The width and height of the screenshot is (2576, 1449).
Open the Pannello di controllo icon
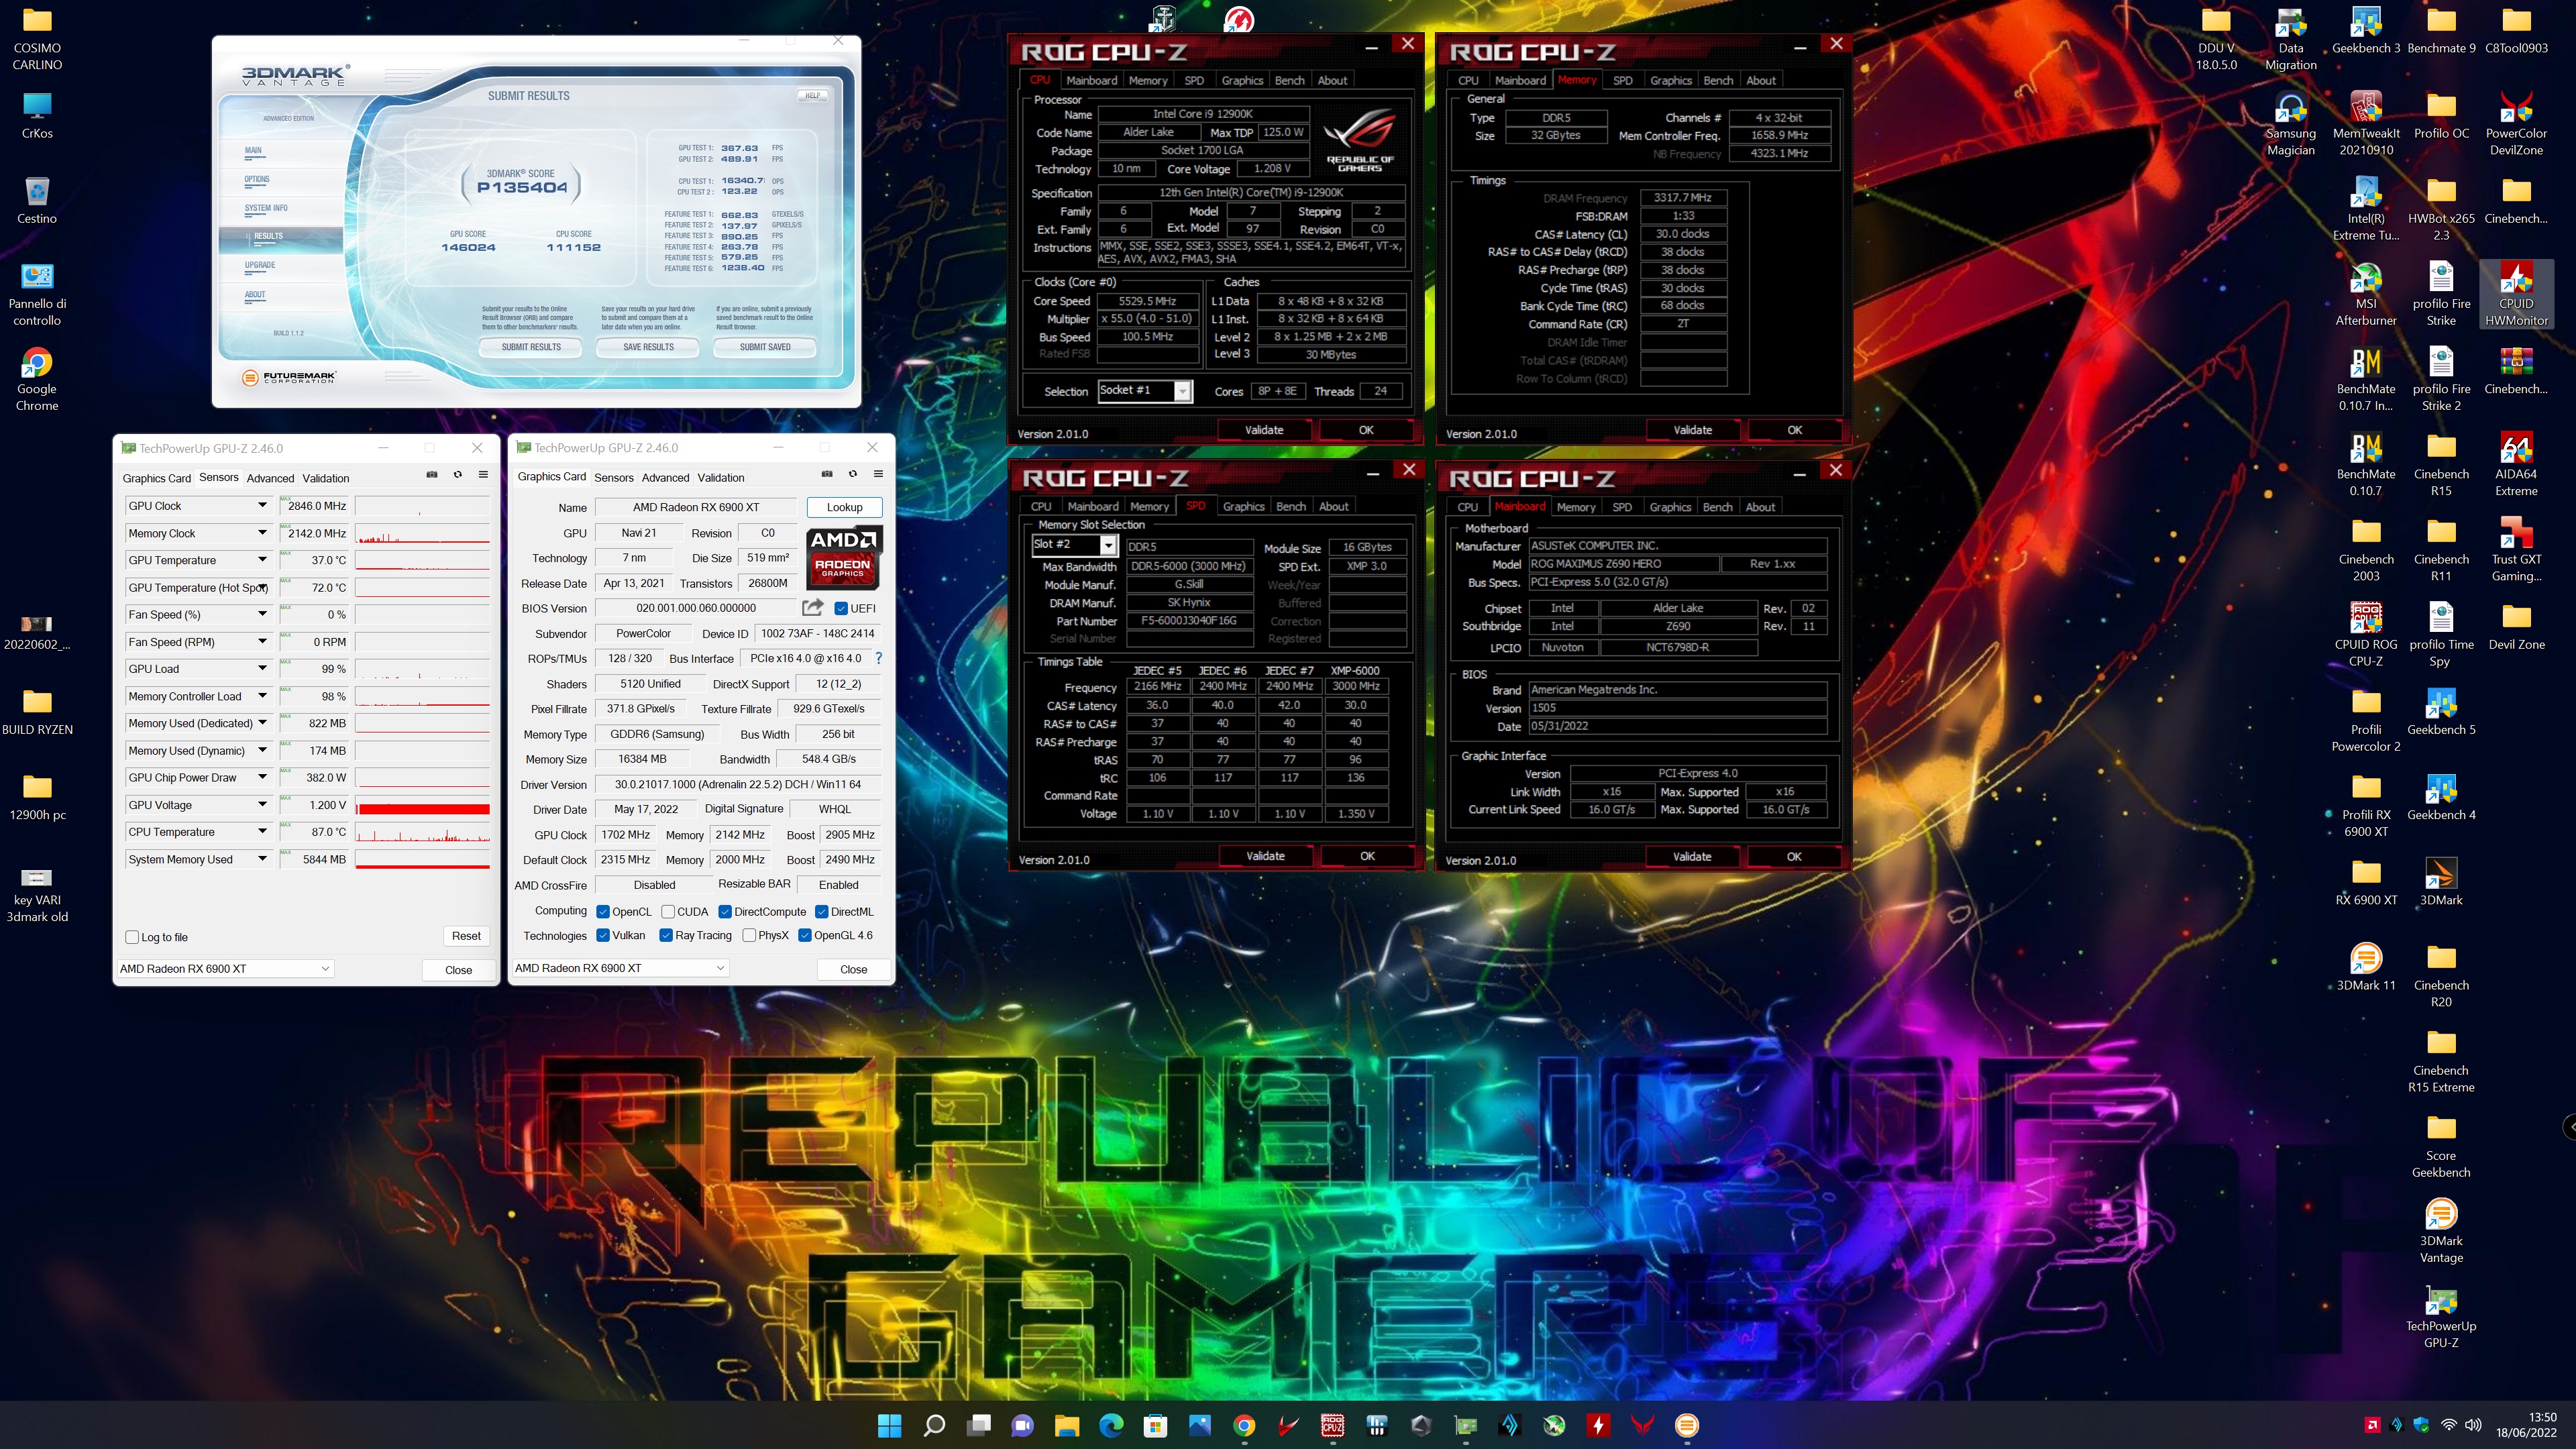pos(37,294)
